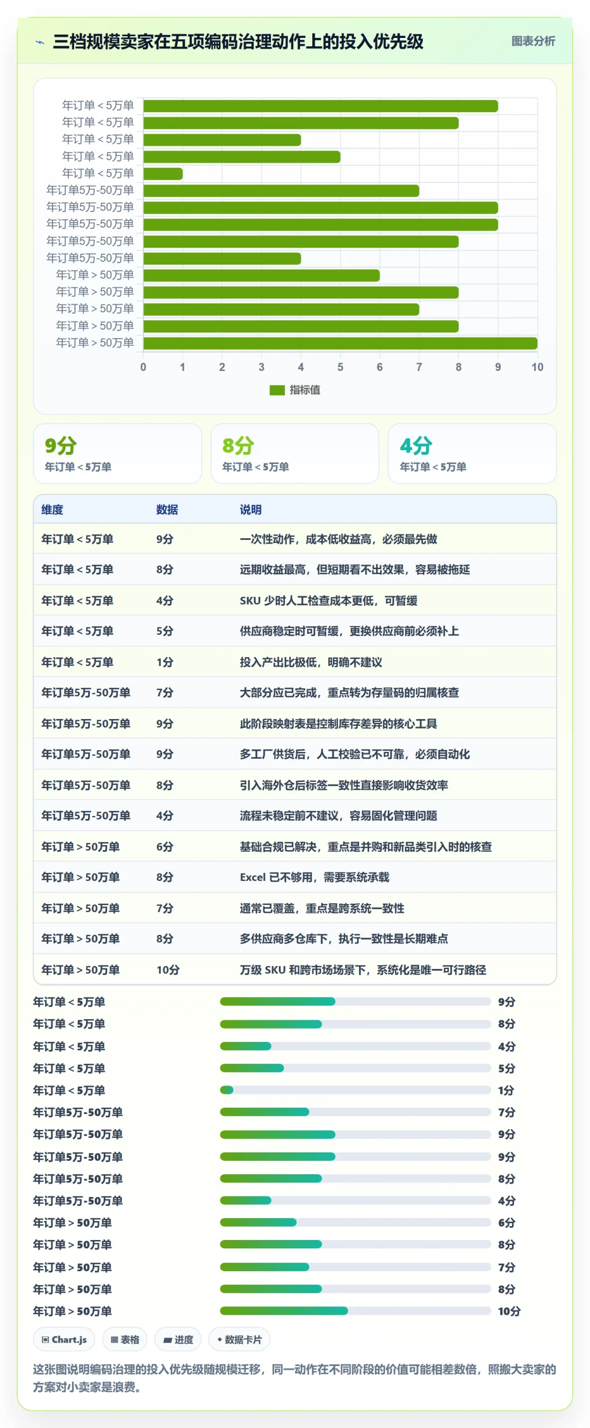590x1428 pixels.
Task: Select the 表格 chip
Action: click(125, 1339)
